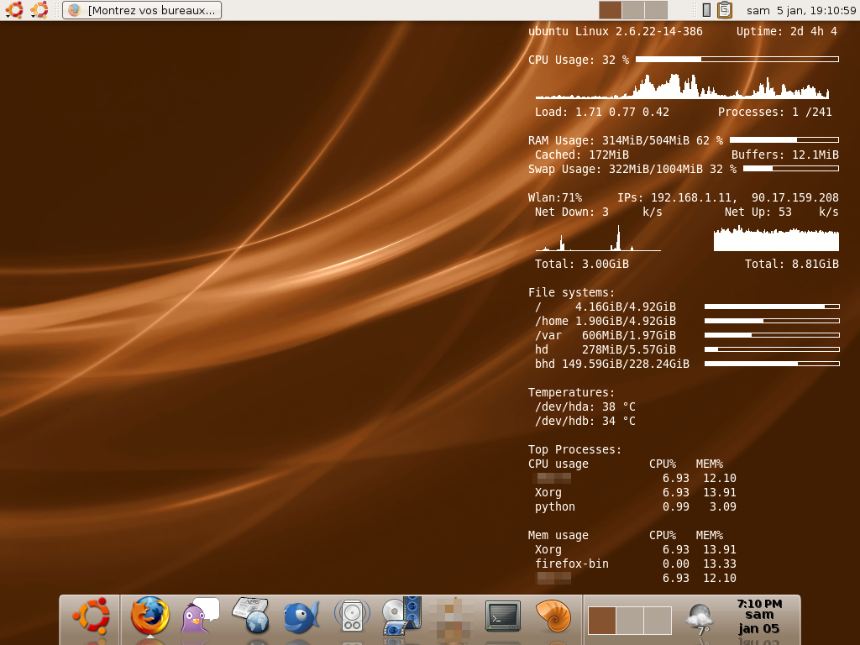
Task: Open the speaker music player dock icon
Action: [352, 616]
